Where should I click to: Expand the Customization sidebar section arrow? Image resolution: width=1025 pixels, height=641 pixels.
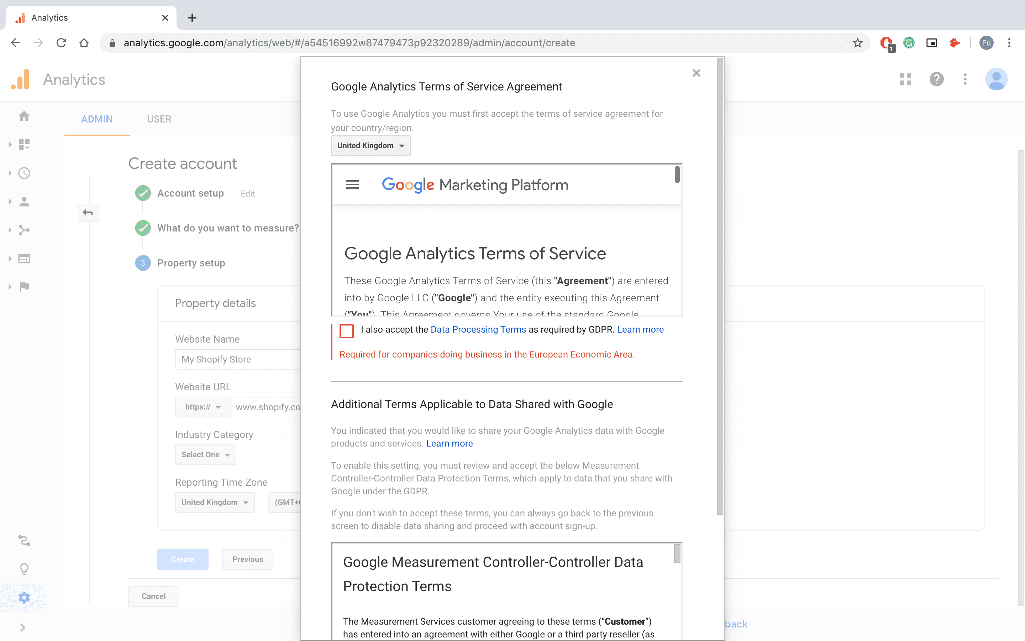tap(10, 145)
